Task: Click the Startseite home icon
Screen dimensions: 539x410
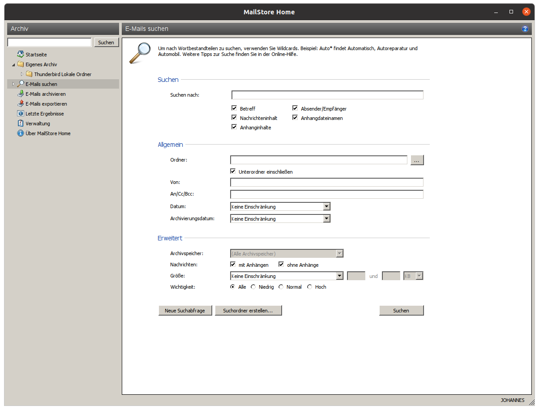Action: (21, 55)
